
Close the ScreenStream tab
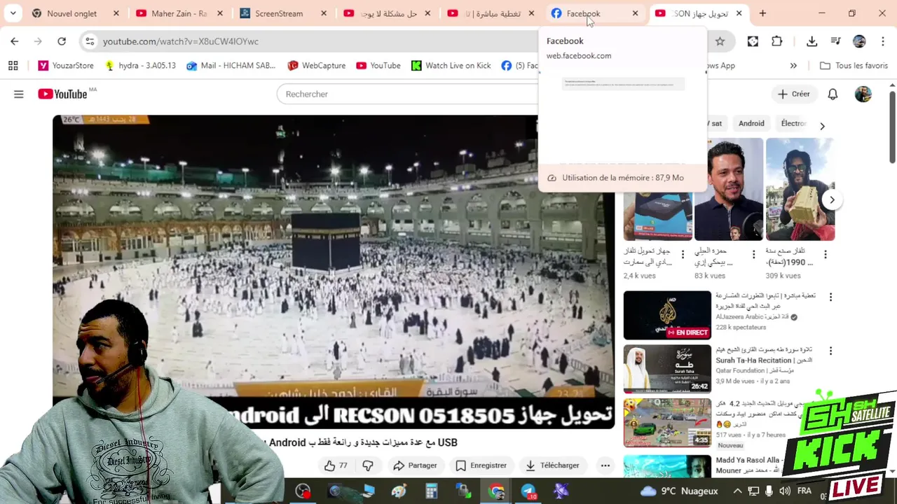tap(324, 13)
